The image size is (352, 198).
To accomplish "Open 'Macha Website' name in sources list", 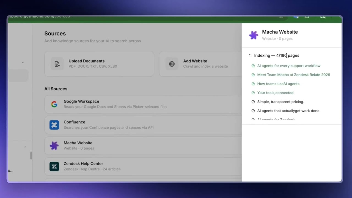I will pyautogui.click(x=78, y=143).
